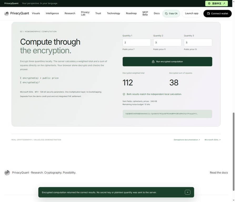The height and width of the screenshot is (202, 235).
Task: Click Launch app button
Action: [192, 13]
